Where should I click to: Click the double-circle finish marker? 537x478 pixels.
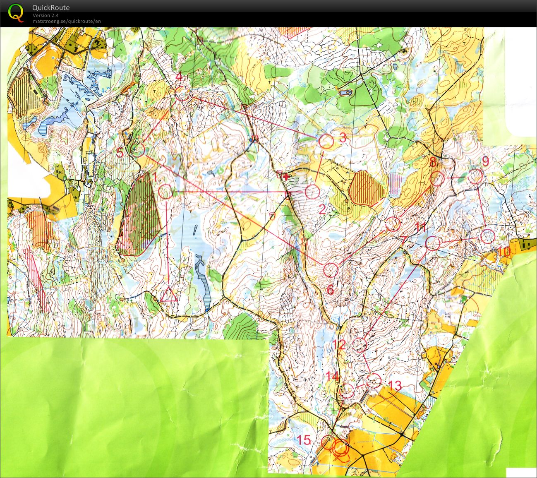341,447
